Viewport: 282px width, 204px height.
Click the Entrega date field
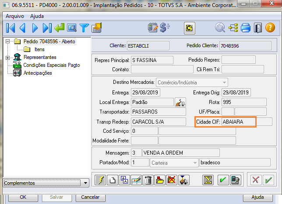tap(145, 93)
